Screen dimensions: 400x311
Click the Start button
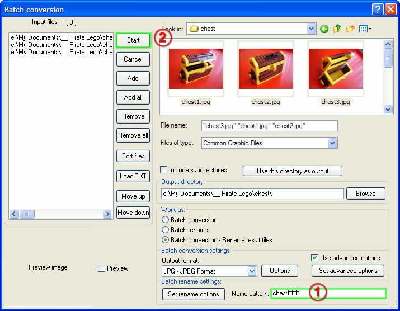click(x=133, y=40)
